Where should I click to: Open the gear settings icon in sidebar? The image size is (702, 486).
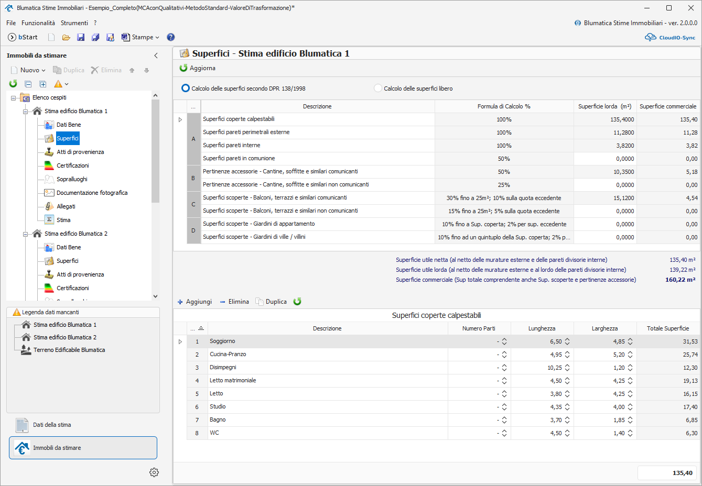pos(154,472)
